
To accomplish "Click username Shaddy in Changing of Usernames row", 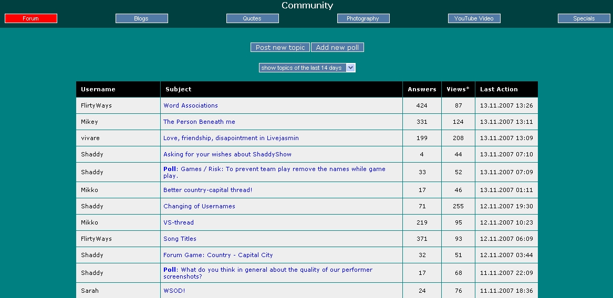I will (x=92, y=206).
